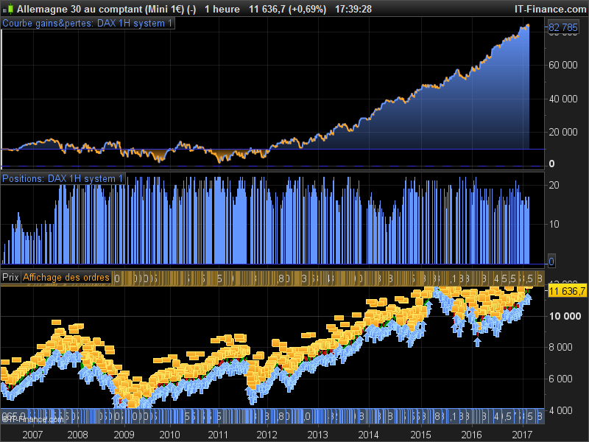Image resolution: width=589 pixels, height=442 pixels.
Task: Select the 'Positions: DAX 1H system 1' label
Action: (63, 178)
